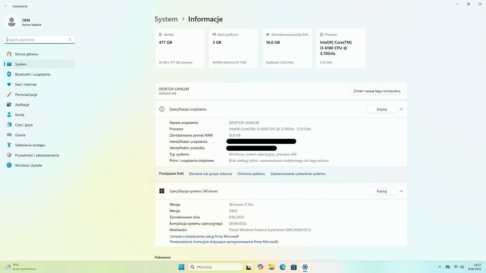Click the Czas i język globe icon
The height and width of the screenshot is (273, 486).
pos(9,125)
